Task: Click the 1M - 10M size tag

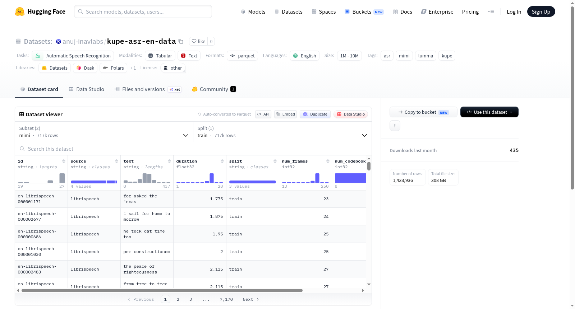Action: pos(349,56)
